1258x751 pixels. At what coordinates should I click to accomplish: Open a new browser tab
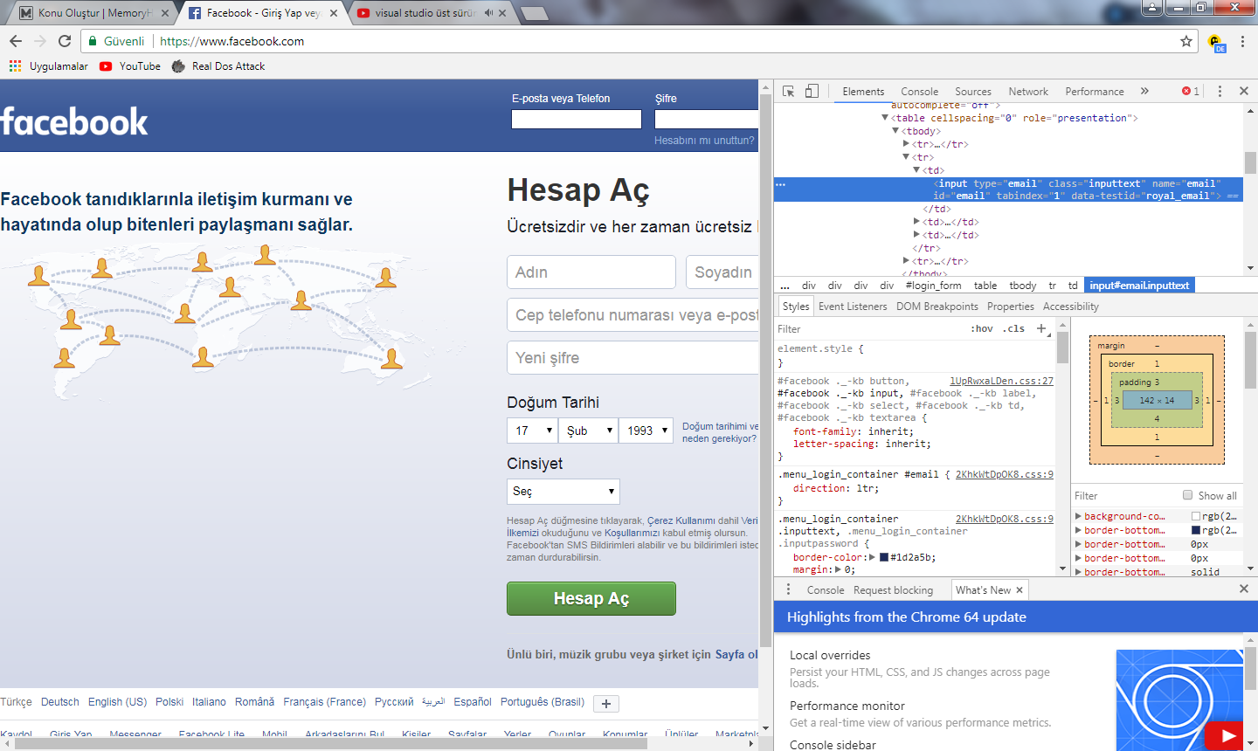pos(534,13)
